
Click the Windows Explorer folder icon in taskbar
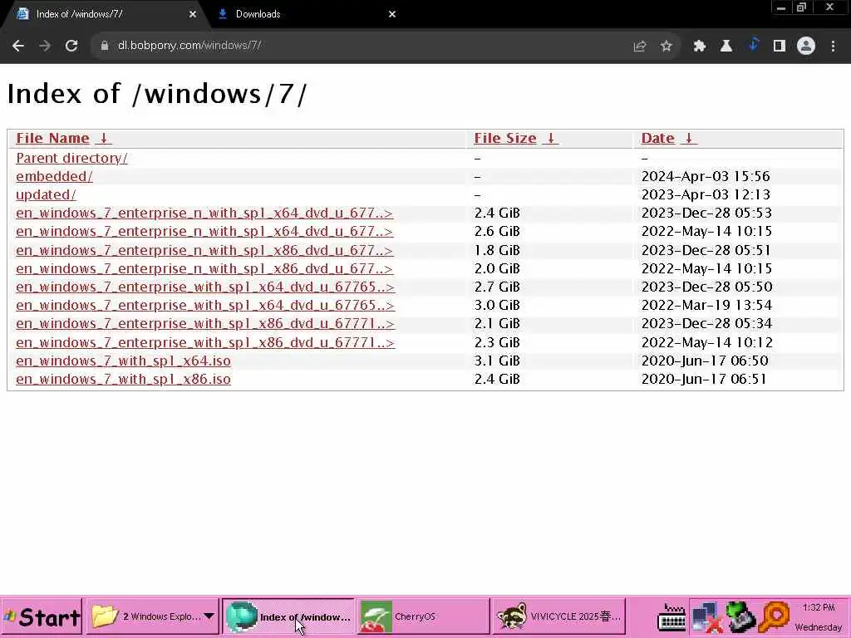[105, 616]
